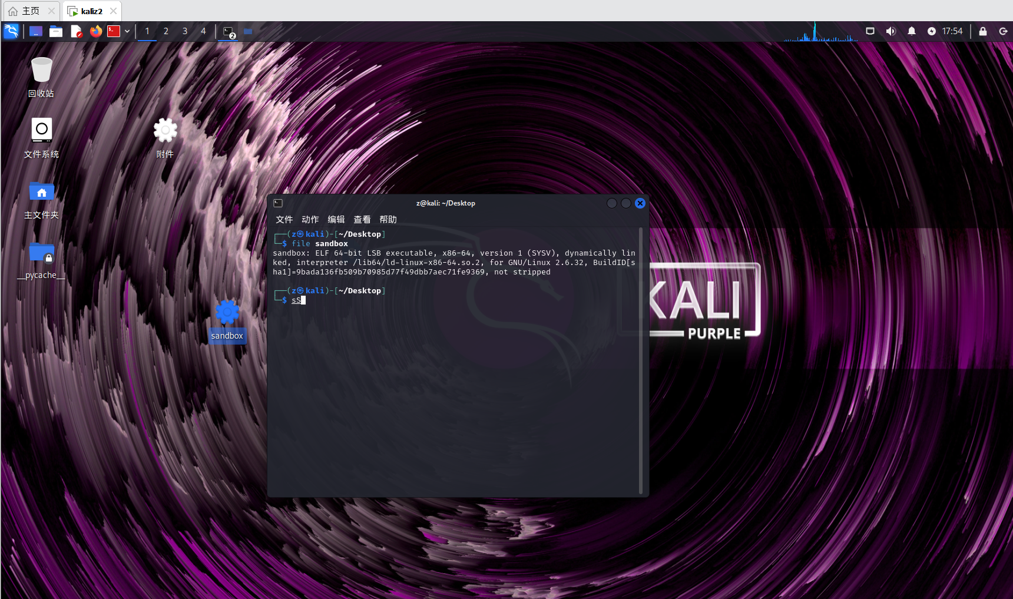Click the BuildID sha1 hash output text
The width and height of the screenshot is (1013, 599).
[390, 272]
